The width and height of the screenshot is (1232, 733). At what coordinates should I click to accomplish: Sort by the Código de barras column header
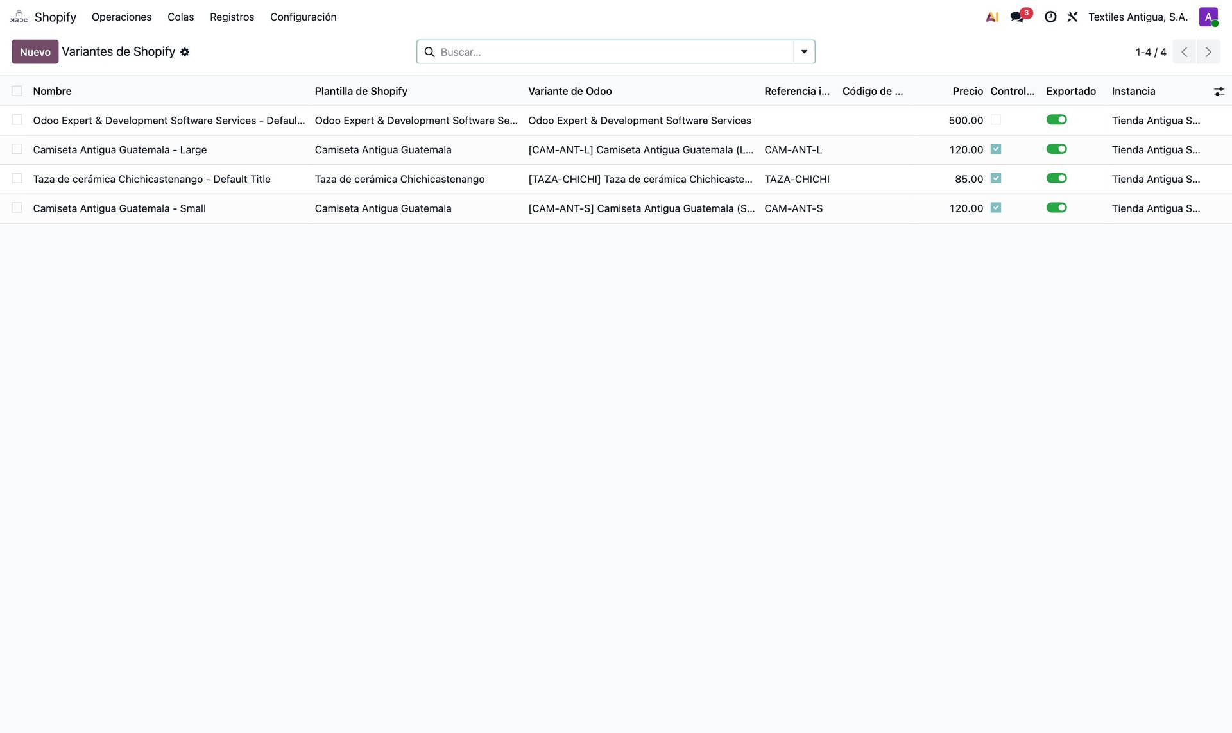[x=872, y=91]
